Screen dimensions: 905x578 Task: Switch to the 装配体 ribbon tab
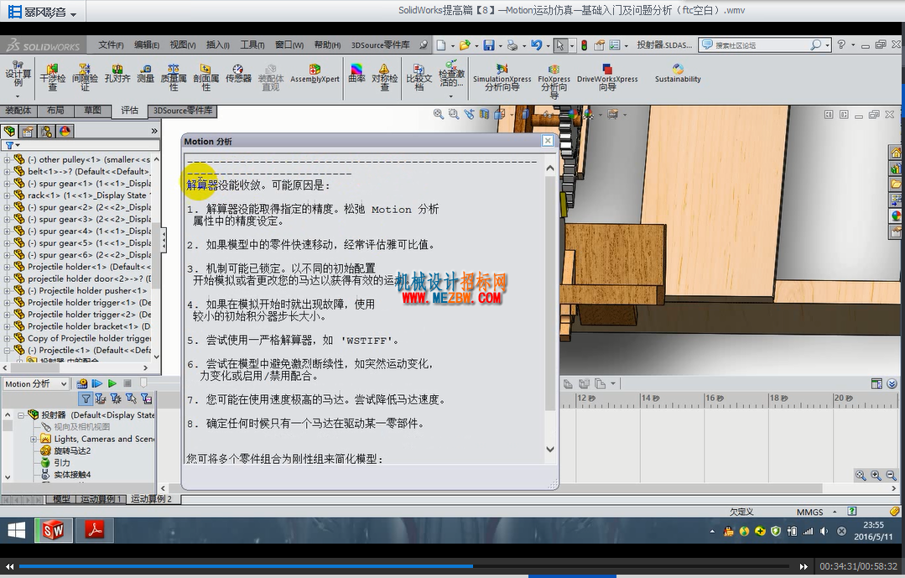coord(18,110)
